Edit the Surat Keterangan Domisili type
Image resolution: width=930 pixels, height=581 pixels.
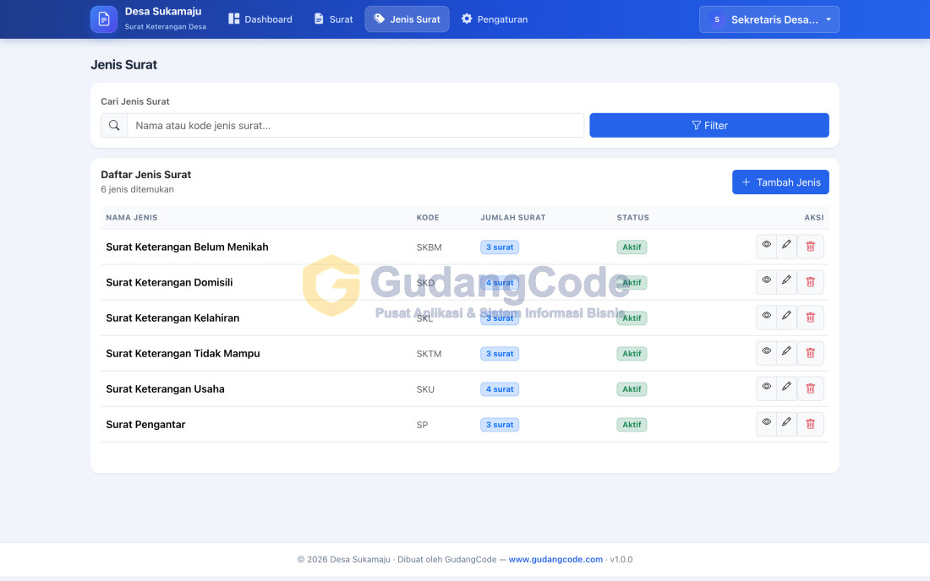click(786, 282)
